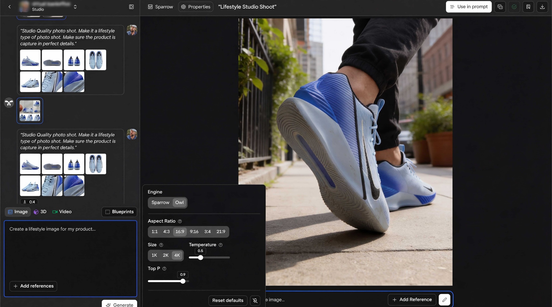552x307 pixels.
Task: Set image size to 2K
Action: click(166, 255)
